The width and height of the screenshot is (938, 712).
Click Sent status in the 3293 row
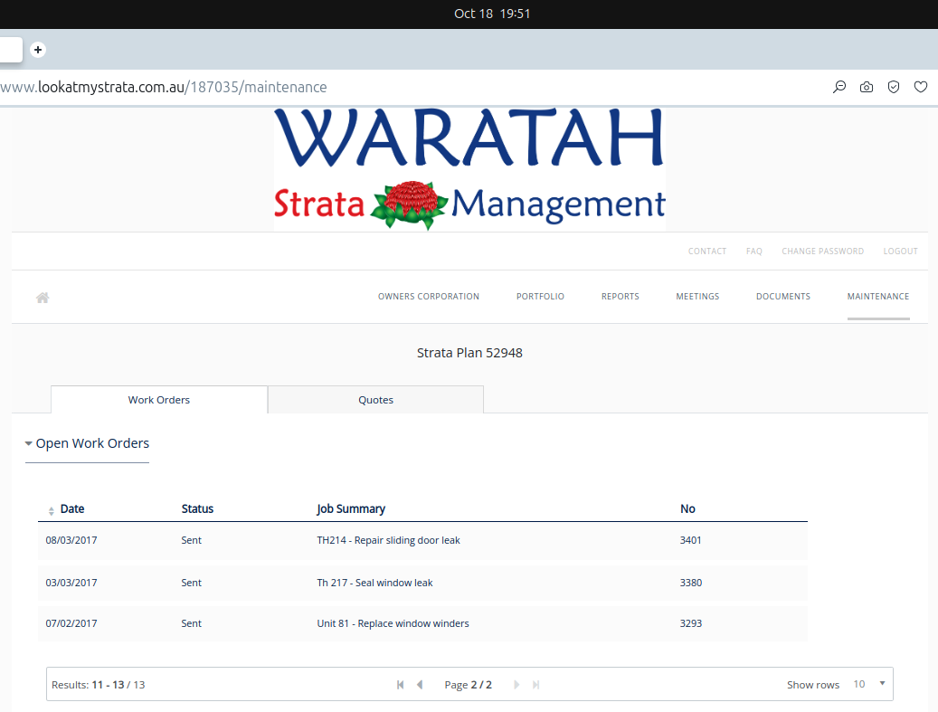[x=192, y=623]
